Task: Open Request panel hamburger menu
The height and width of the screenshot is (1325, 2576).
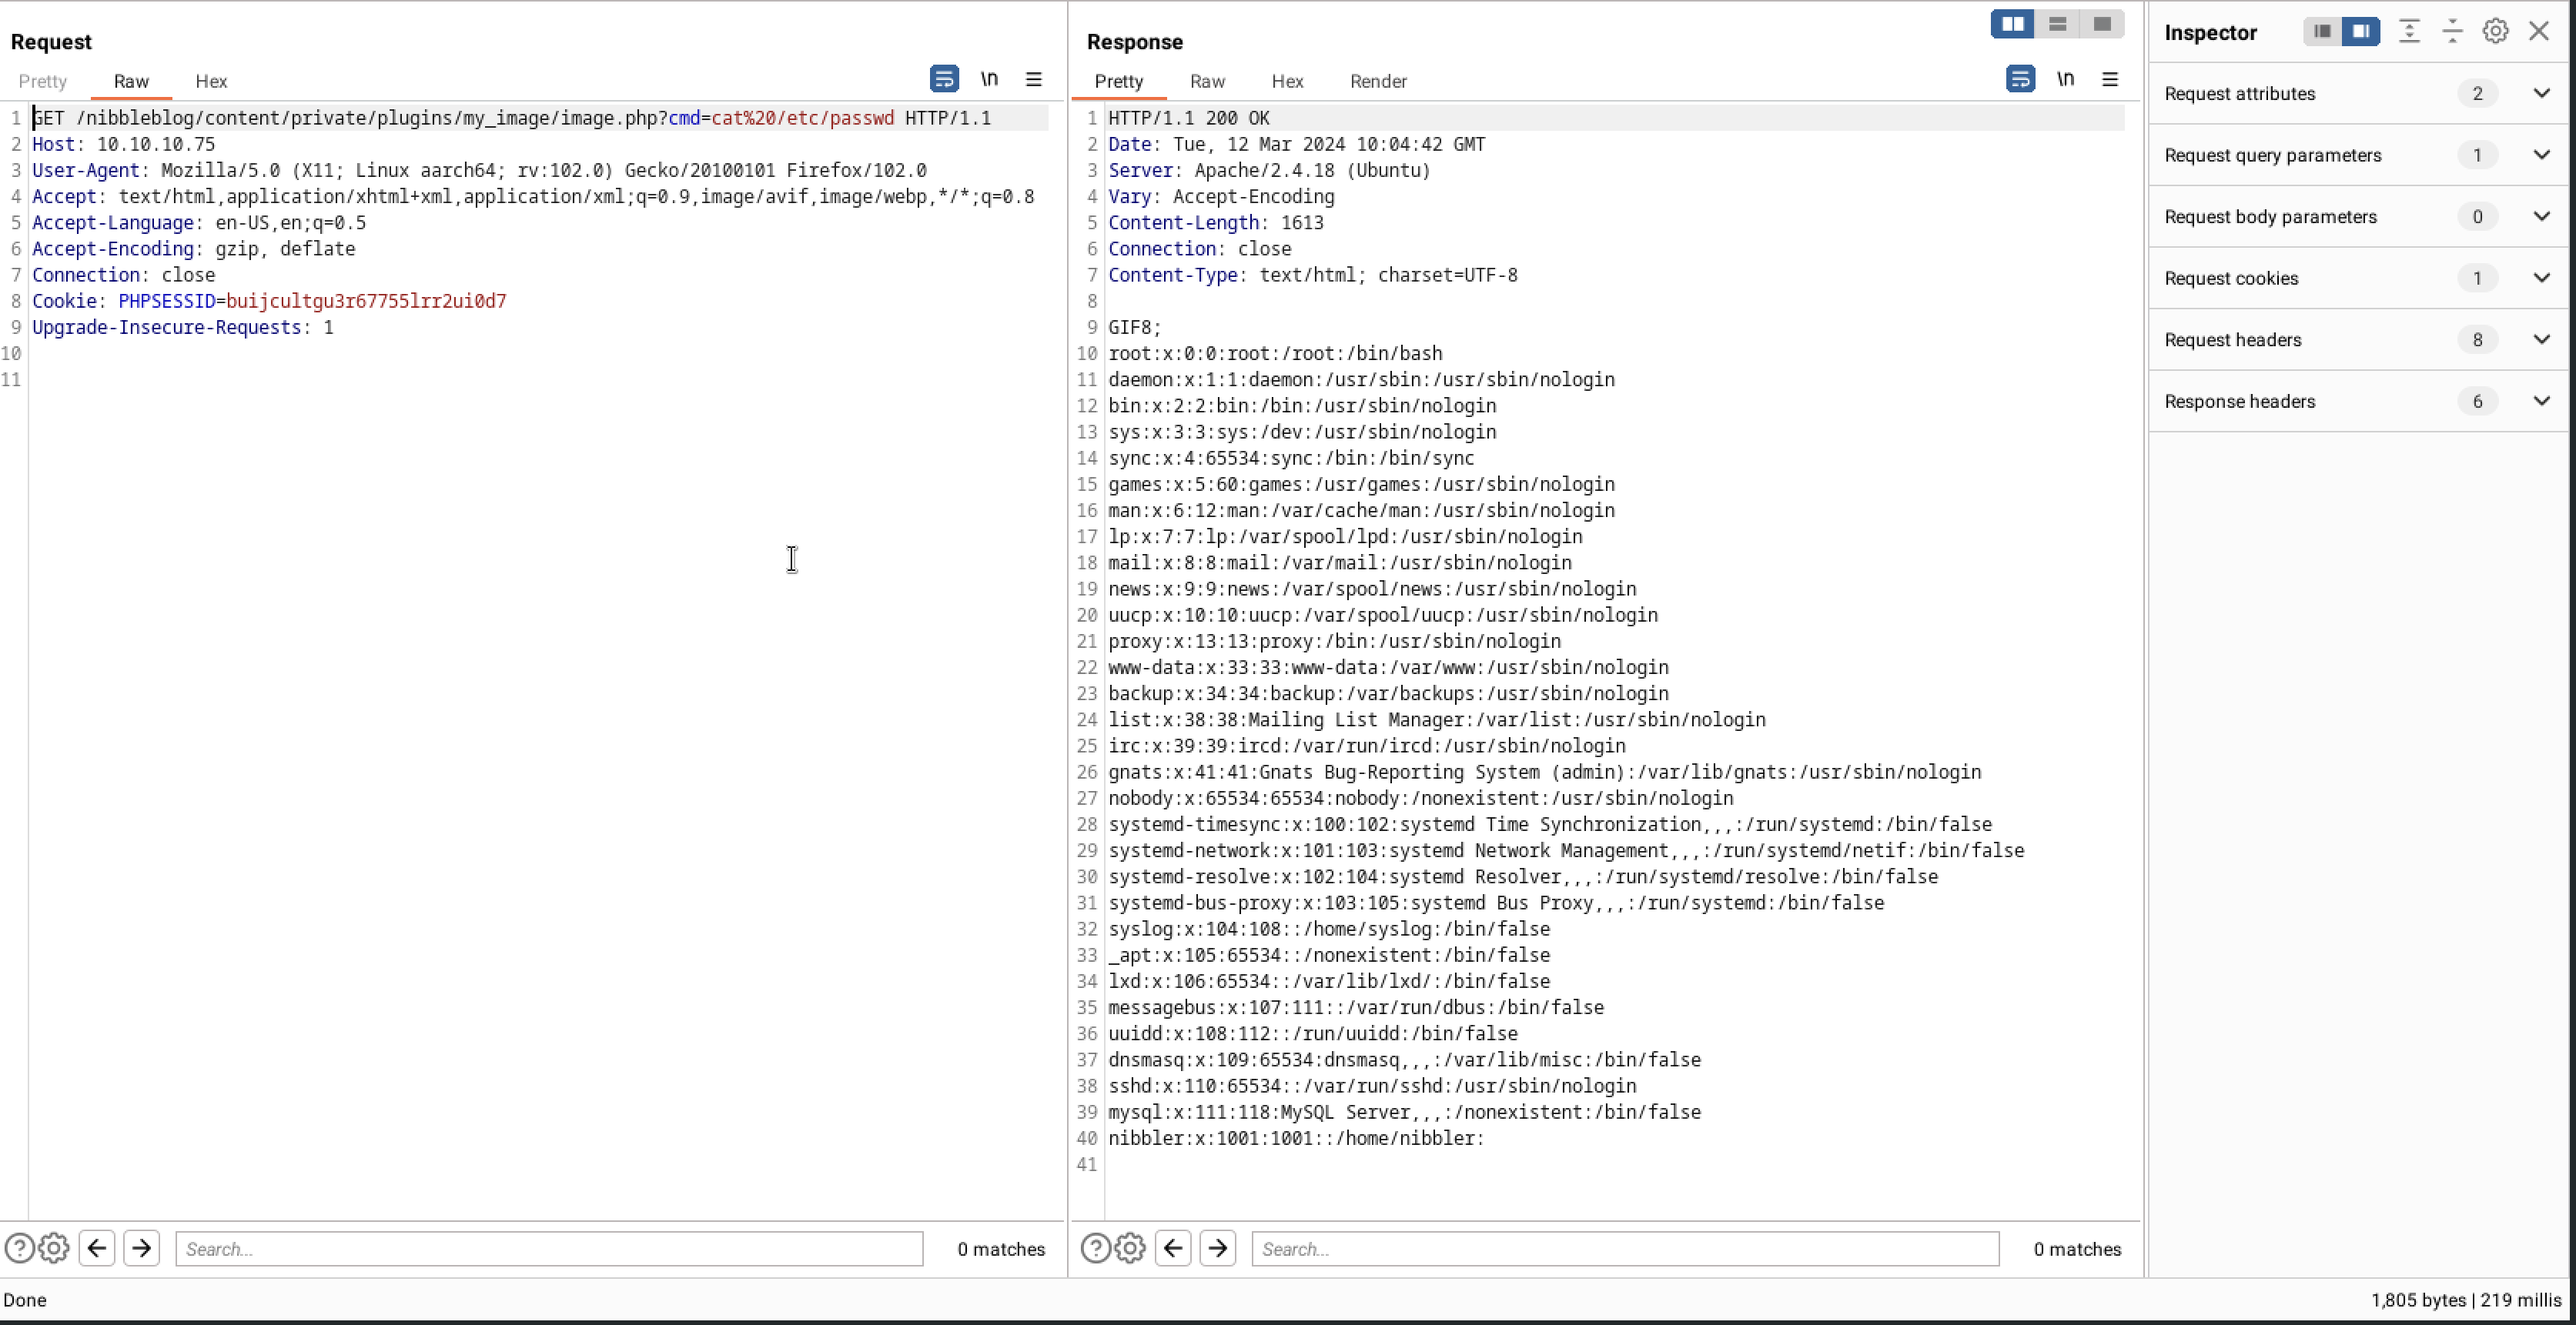Action: [1034, 79]
